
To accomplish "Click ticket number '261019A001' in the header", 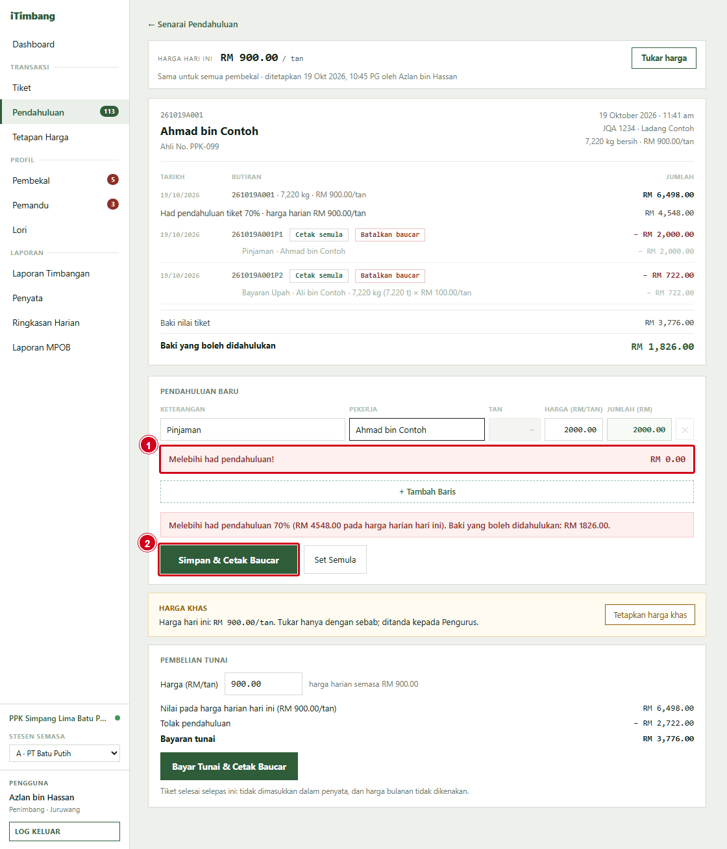I will pyautogui.click(x=182, y=115).
